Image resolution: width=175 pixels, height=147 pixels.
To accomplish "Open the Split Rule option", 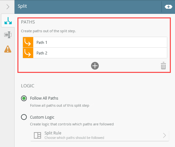I will [x=100, y=135].
